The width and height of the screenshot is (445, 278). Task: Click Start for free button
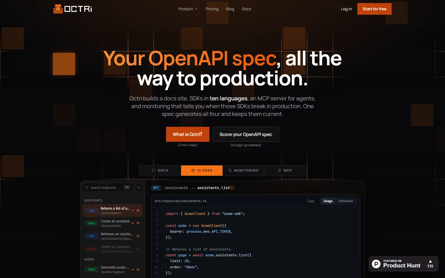coord(374,9)
